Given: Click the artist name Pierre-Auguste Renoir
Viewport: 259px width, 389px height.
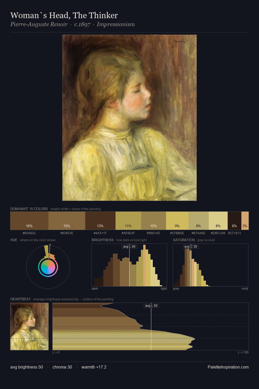Looking at the screenshot, I should click(x=39, y=24).
